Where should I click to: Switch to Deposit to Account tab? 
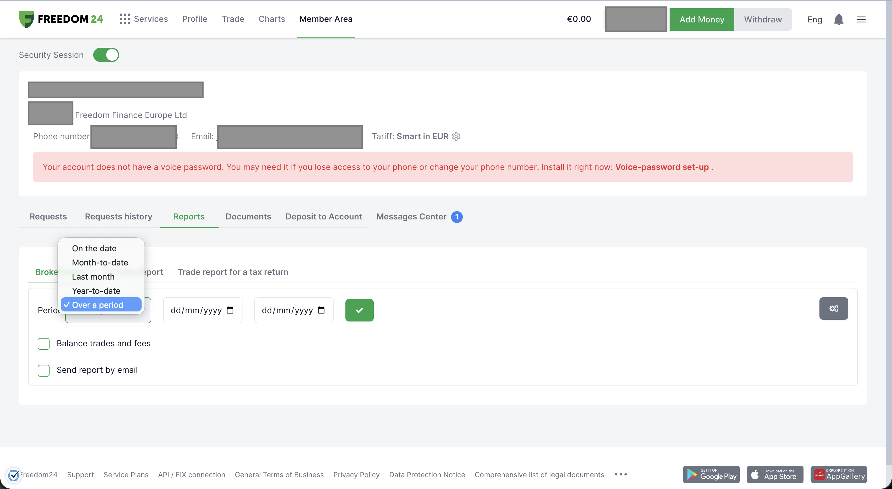point(323,216)
